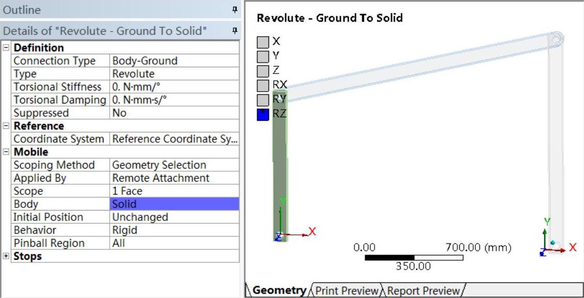Switch to the Print Preview tab
The width and height of the screenshot is (584, 298).
pos(347,290)
